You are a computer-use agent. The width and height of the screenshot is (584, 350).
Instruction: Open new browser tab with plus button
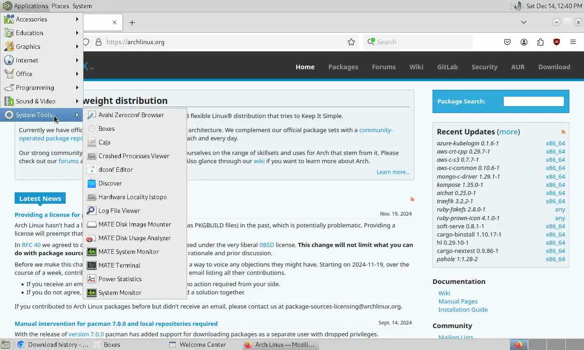click(x=132, y=22)
